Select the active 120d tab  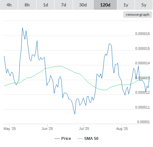(105, 5)
